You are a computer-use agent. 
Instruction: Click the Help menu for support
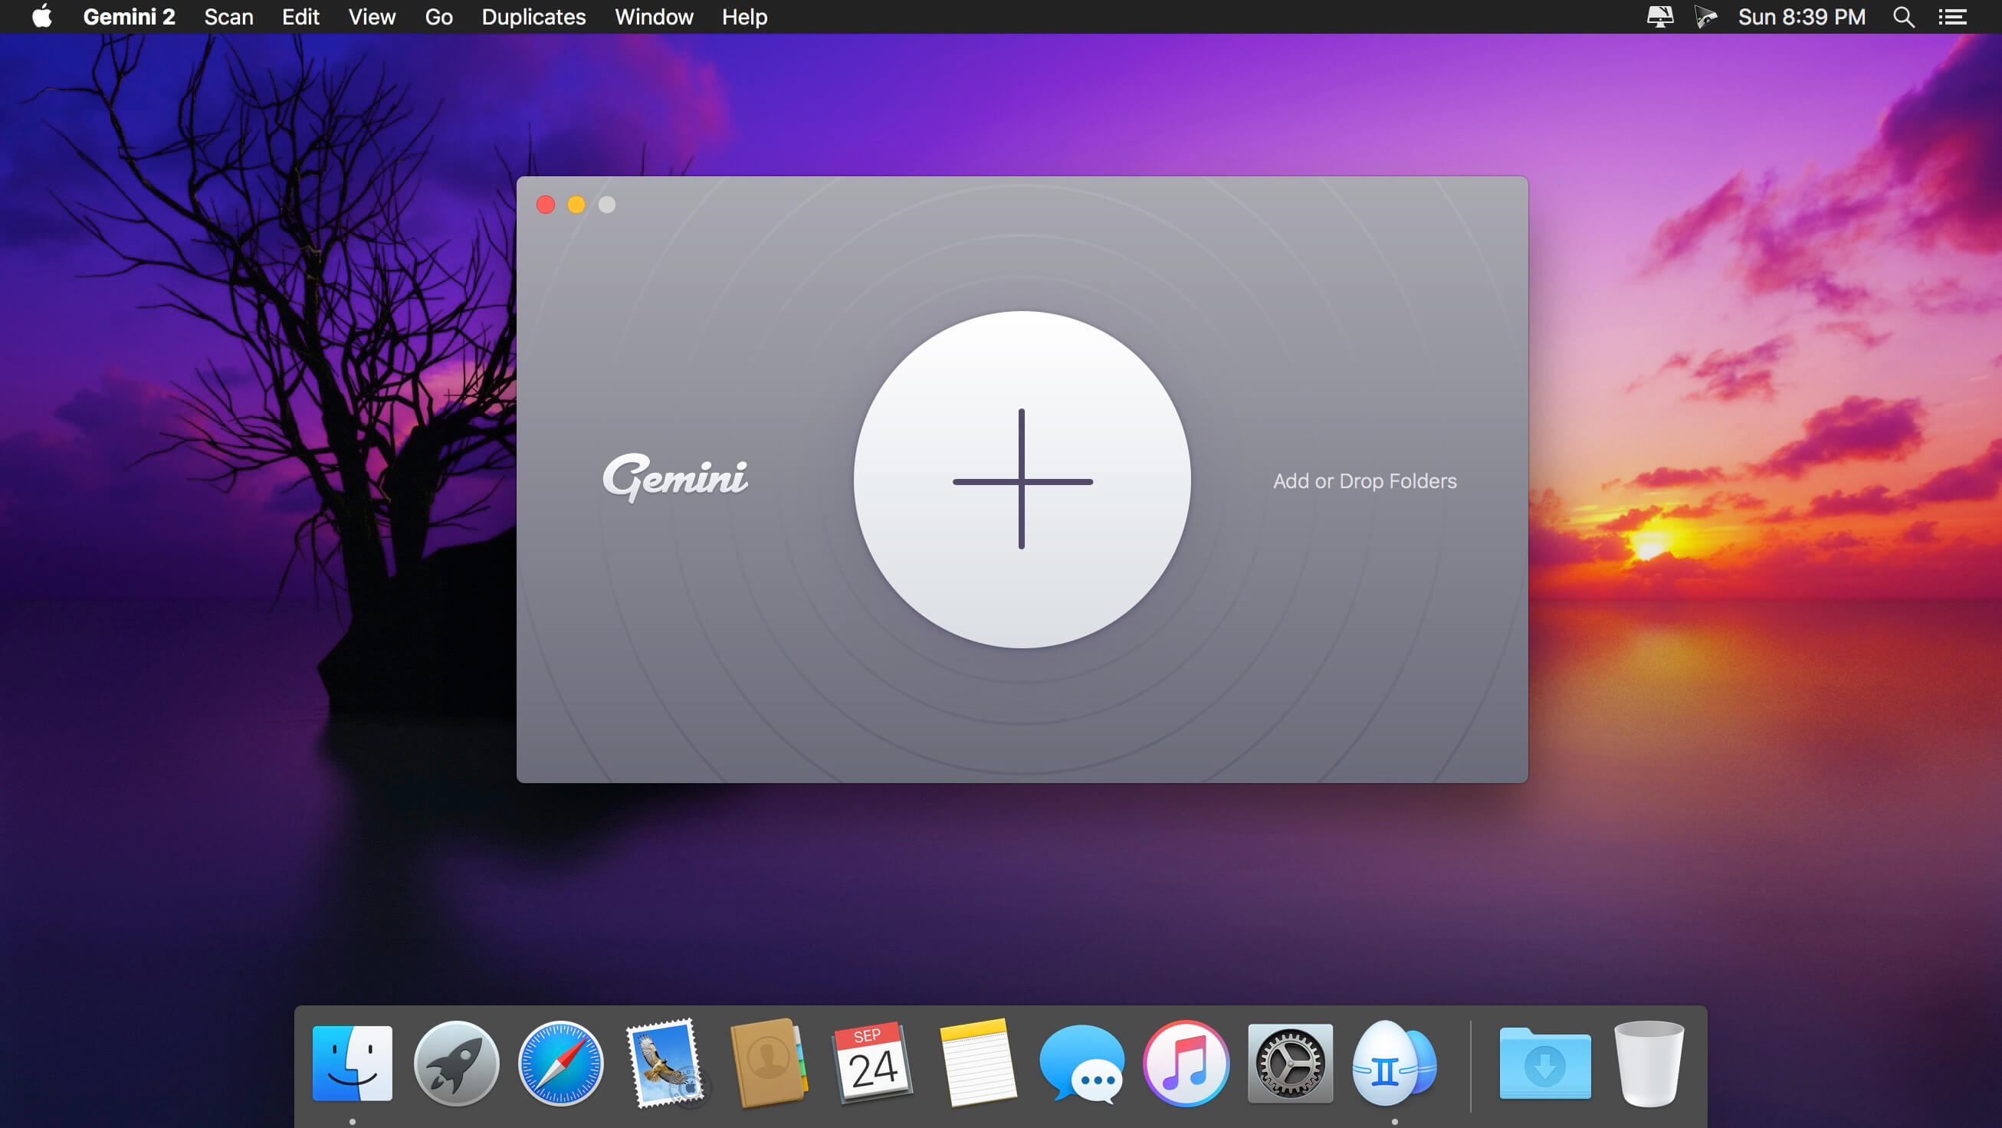pyautogui.click(x=744, y=17)
